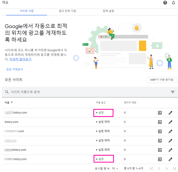The height and width of the screenshot is (172, 178).
Task: Click the 개요 page title
Action: point(5,2)
